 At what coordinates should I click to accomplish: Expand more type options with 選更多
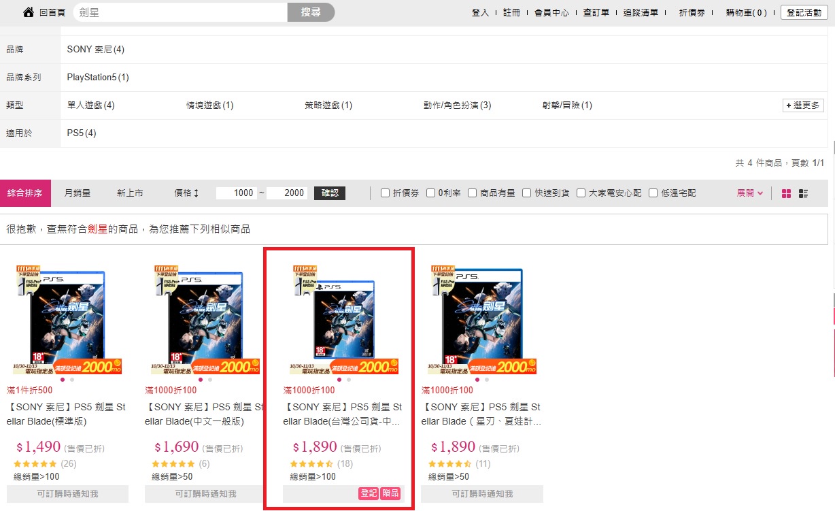click(x=803, y=105)
